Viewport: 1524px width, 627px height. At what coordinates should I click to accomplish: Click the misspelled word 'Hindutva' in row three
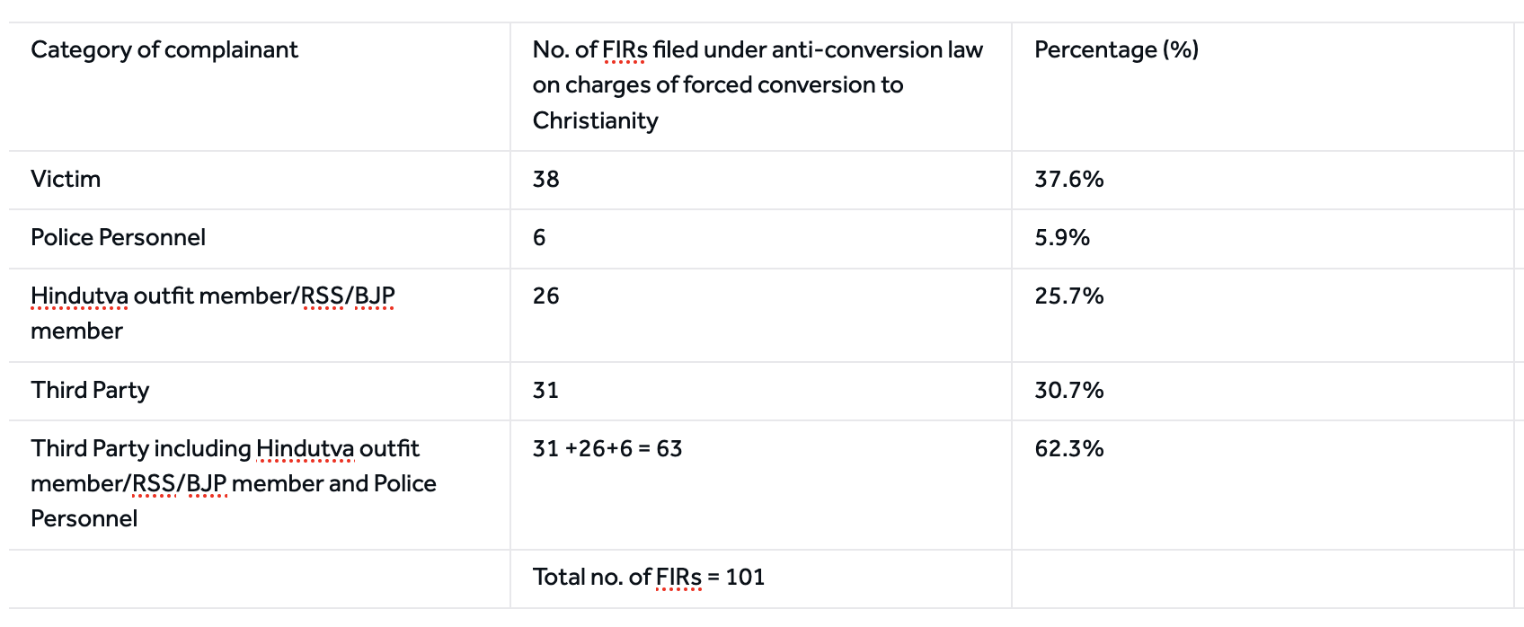click(x=79, y=296)
